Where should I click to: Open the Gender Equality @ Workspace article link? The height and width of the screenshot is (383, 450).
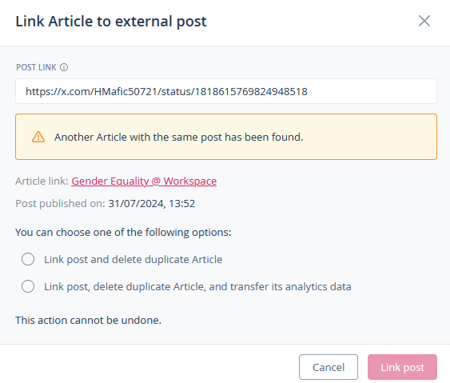144,182
